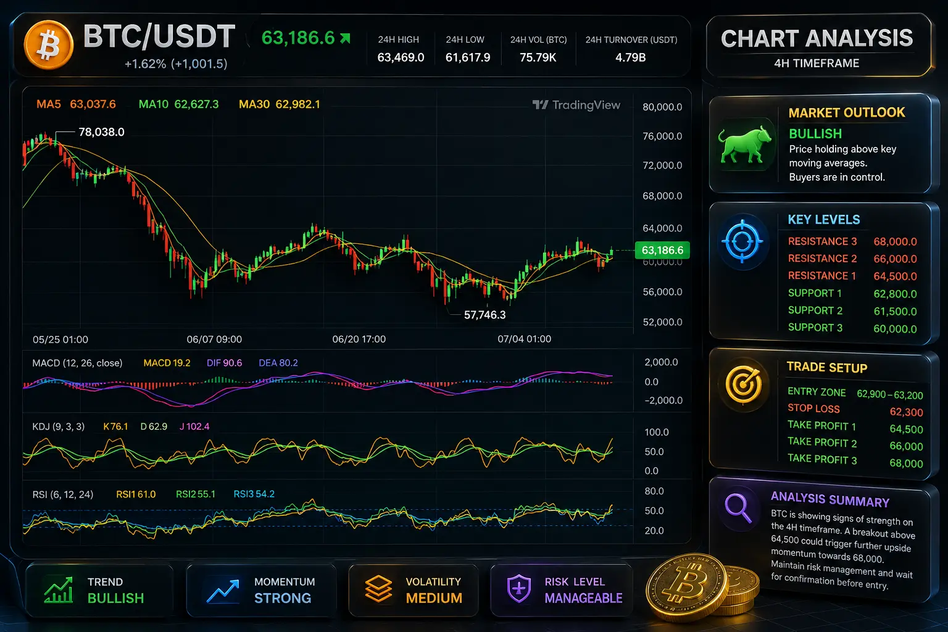Click the Take Profit 2 66,000 row

[x=855, y=444]
